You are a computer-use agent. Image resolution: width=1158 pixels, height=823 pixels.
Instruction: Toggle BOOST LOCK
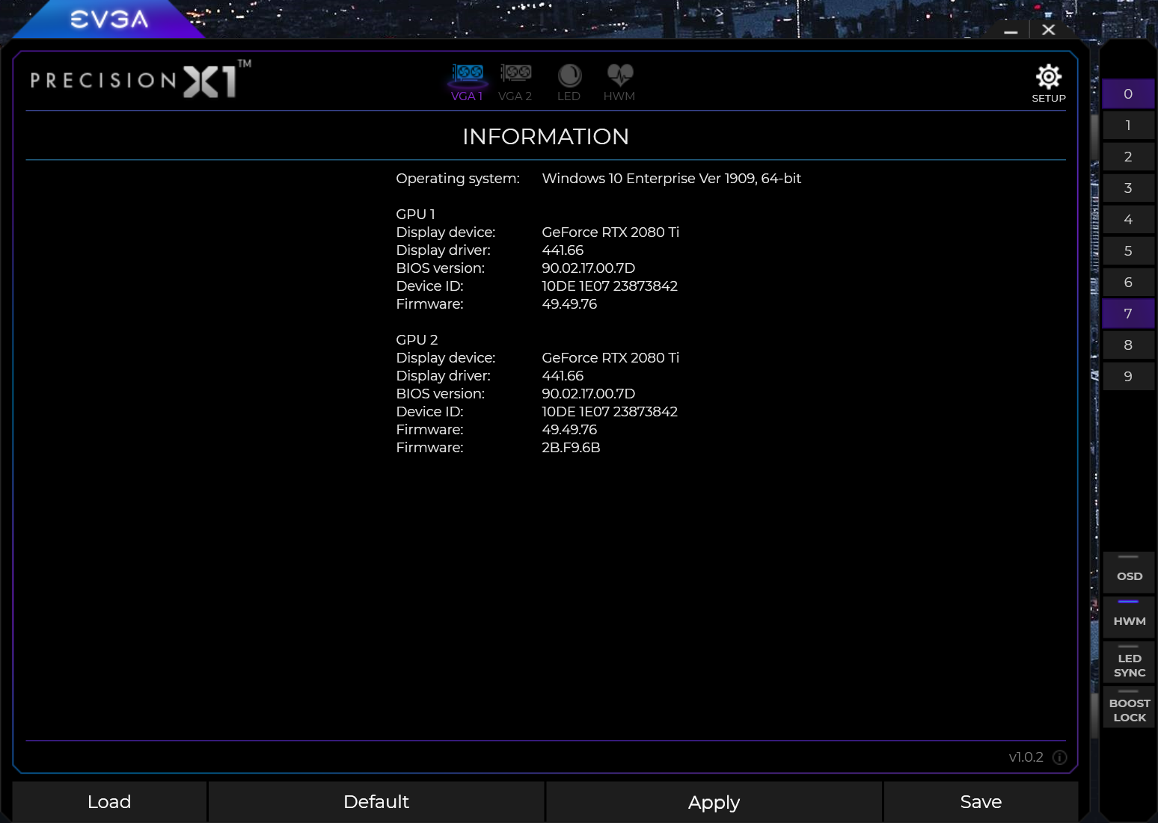point(1130,707)
